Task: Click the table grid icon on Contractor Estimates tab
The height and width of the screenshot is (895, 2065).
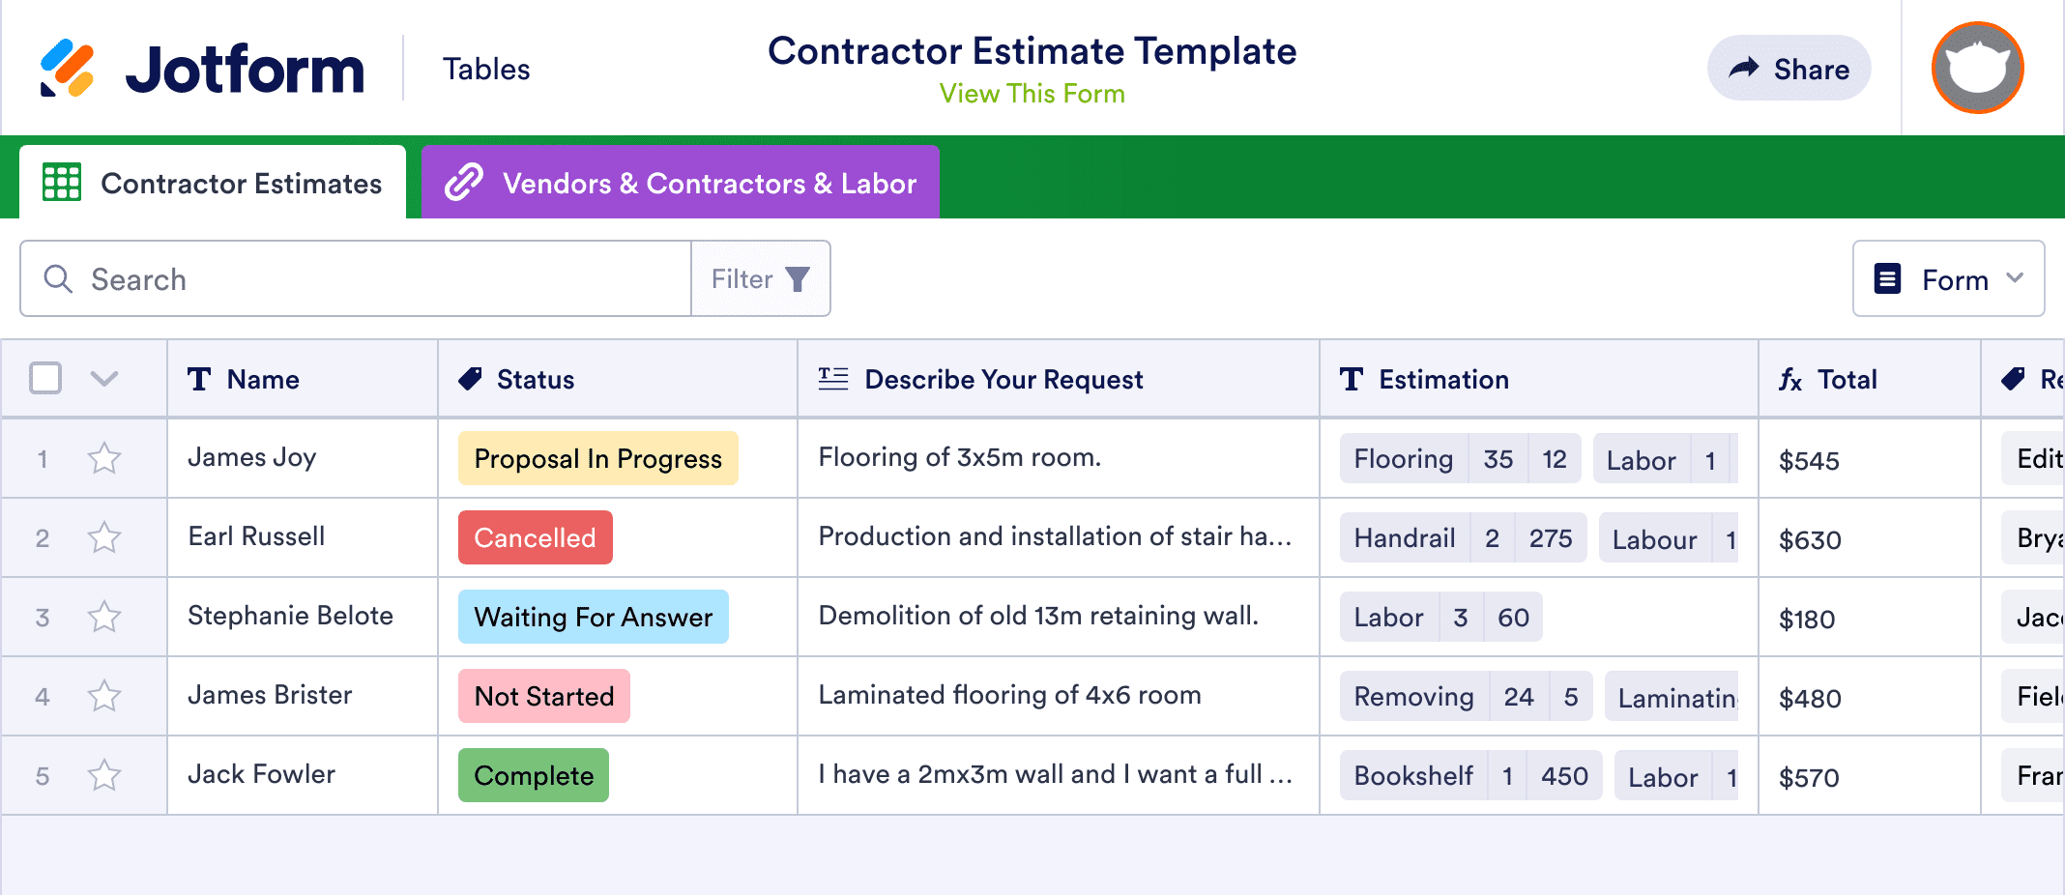Action: point(63,182)
